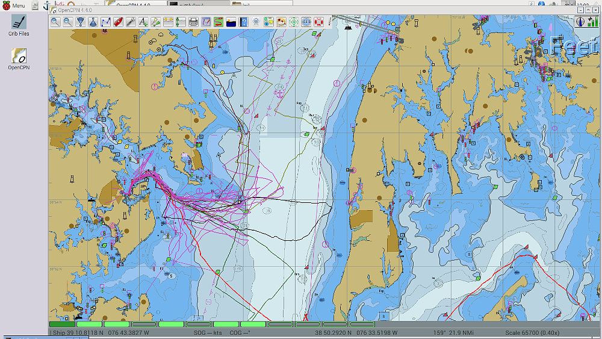Click the Man Overboard lifebuoy icon

click(318, 22)
